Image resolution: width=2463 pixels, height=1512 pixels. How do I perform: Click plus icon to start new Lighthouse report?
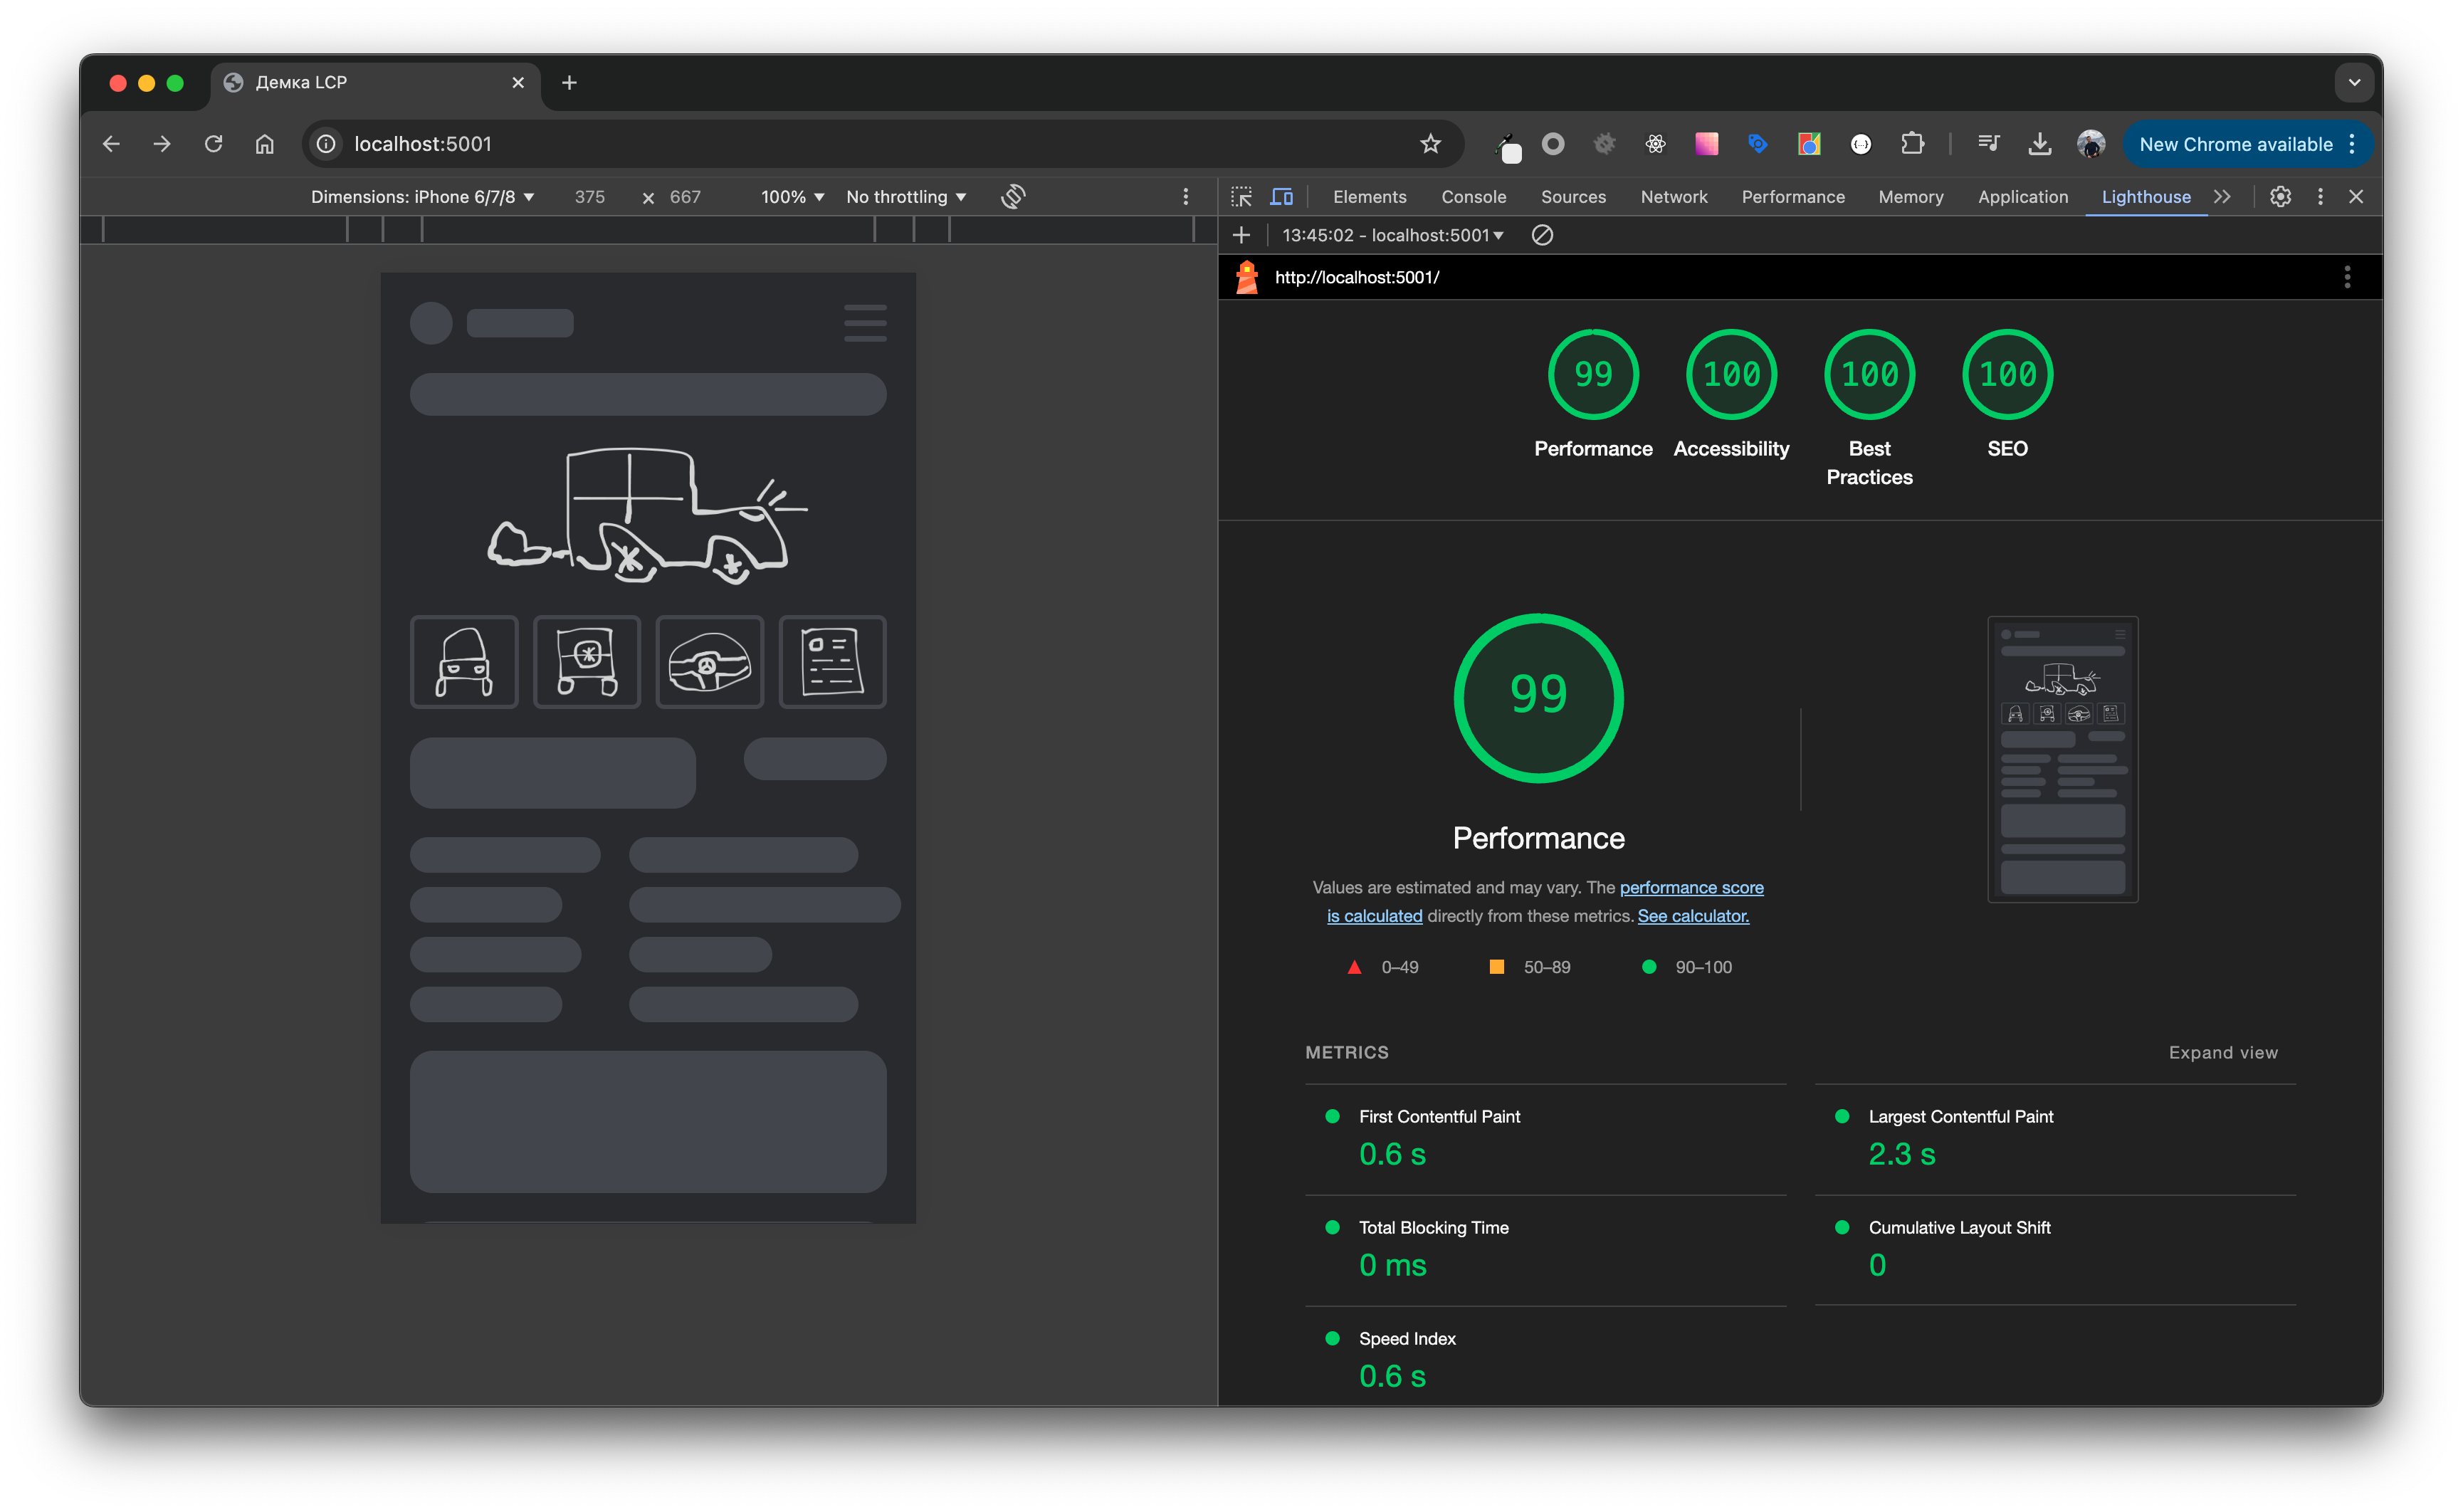point(1241,235)
